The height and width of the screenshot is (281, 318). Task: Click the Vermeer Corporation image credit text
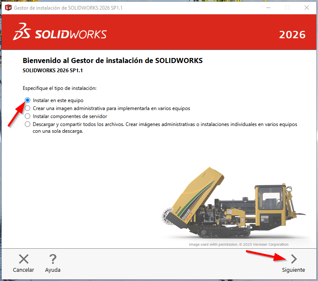coord(239,244)
